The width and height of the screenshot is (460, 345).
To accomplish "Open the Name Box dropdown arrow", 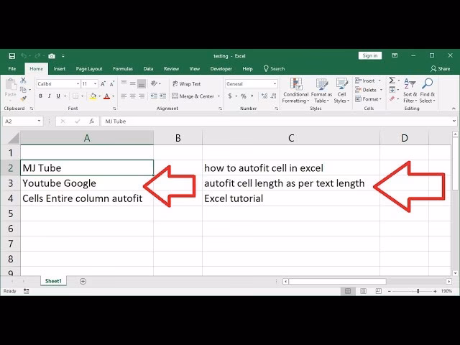I will click(39, 121).
